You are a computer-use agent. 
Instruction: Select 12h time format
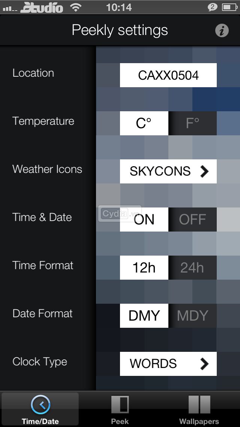click(144, 268)
